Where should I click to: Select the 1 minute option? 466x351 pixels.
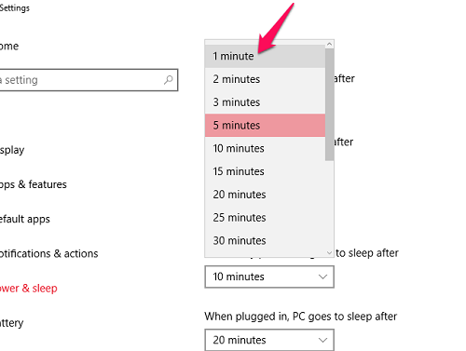click(x=265, y=56)
